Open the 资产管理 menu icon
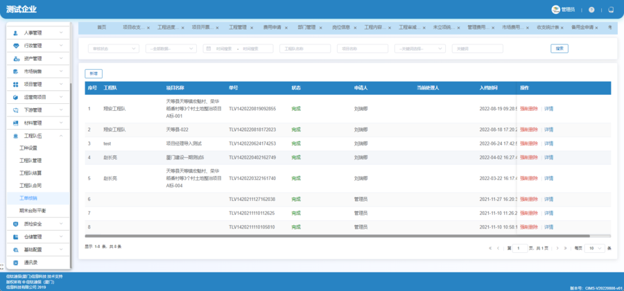Viewport: 624px width, 291px height. tap(15, 59)
